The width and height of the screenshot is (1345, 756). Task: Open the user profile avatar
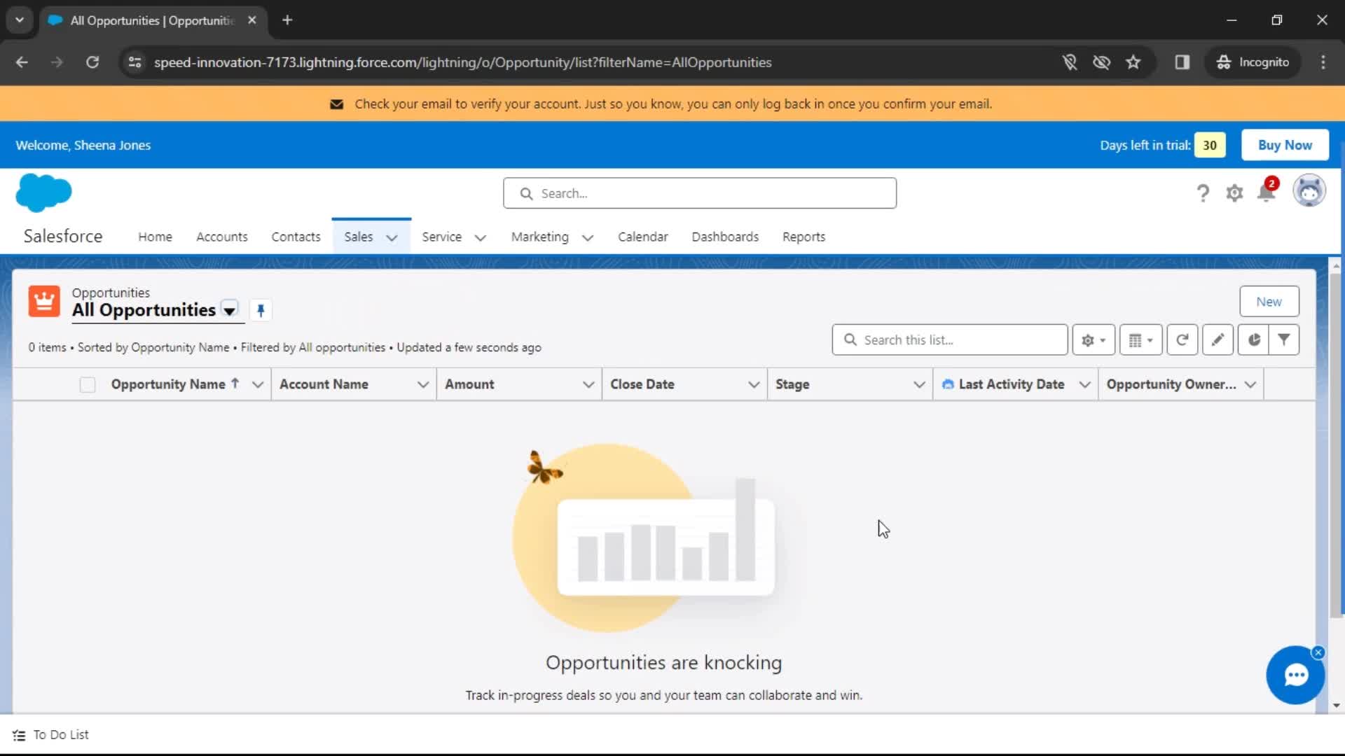[1309, 191]
